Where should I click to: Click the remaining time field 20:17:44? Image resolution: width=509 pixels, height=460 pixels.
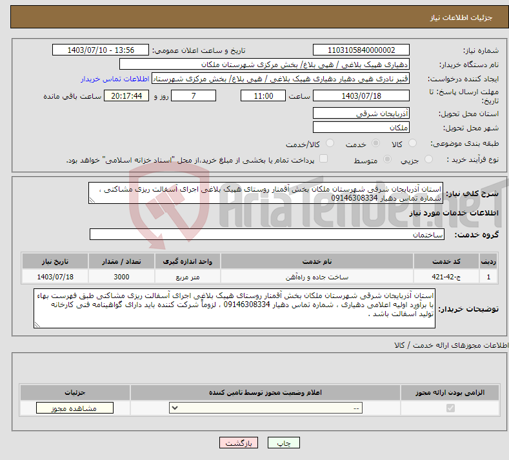[x=126, y=95]
